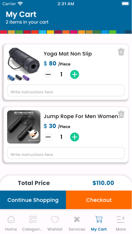Select the My Cart tab icon
Image resolution: width=132 pixels, height=234 pixels.
(99, 219)
